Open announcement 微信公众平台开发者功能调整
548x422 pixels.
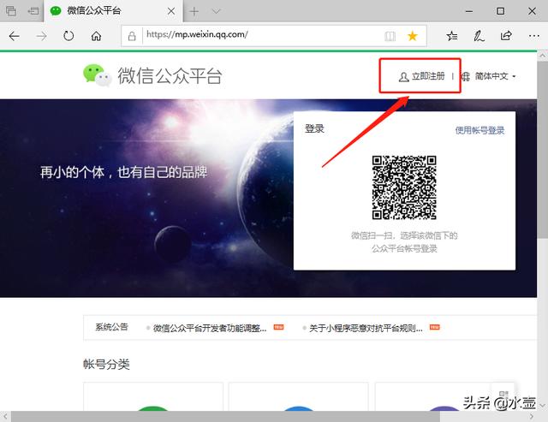click(x=210, y=328)
